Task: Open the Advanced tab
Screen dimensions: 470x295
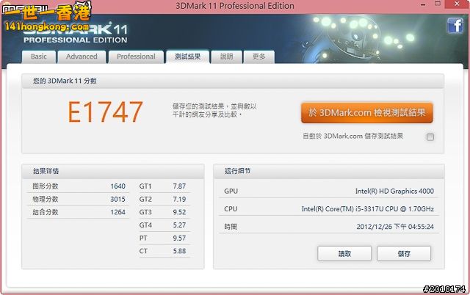Action: (82, 57)
